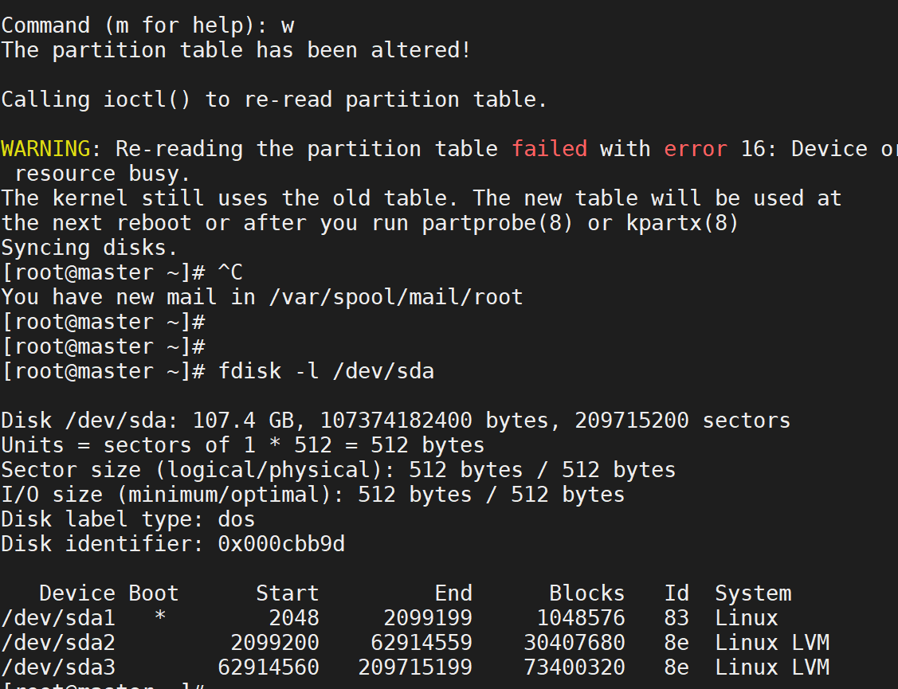Click the "End" column header
Image resolution: width=898 pixels, height=689 pixels.
[x=453, y=593]
